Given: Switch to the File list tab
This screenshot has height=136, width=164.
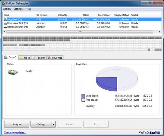Looking at the screenshot, I should [x=25, y=58].
